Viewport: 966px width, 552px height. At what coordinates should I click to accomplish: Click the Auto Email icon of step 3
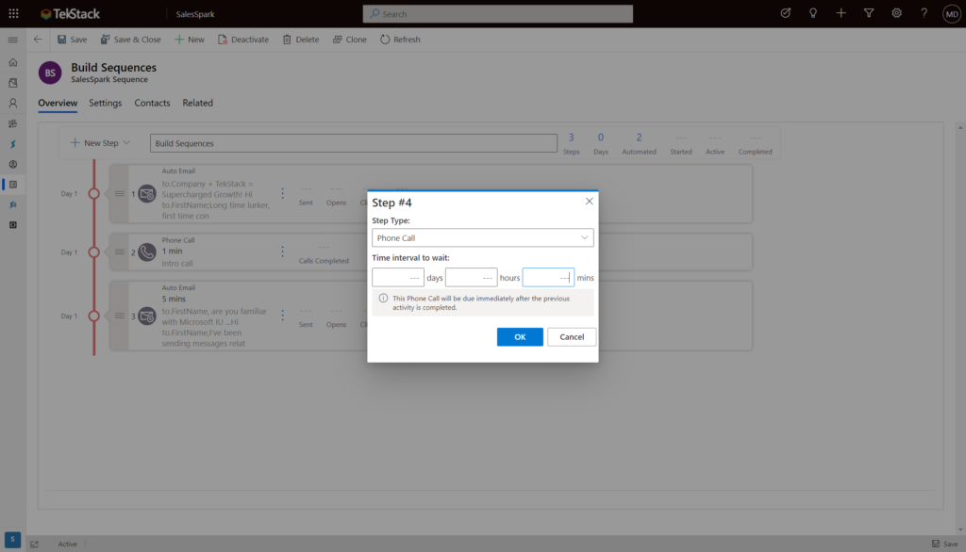pyautogui.click(x=146, y=316)
